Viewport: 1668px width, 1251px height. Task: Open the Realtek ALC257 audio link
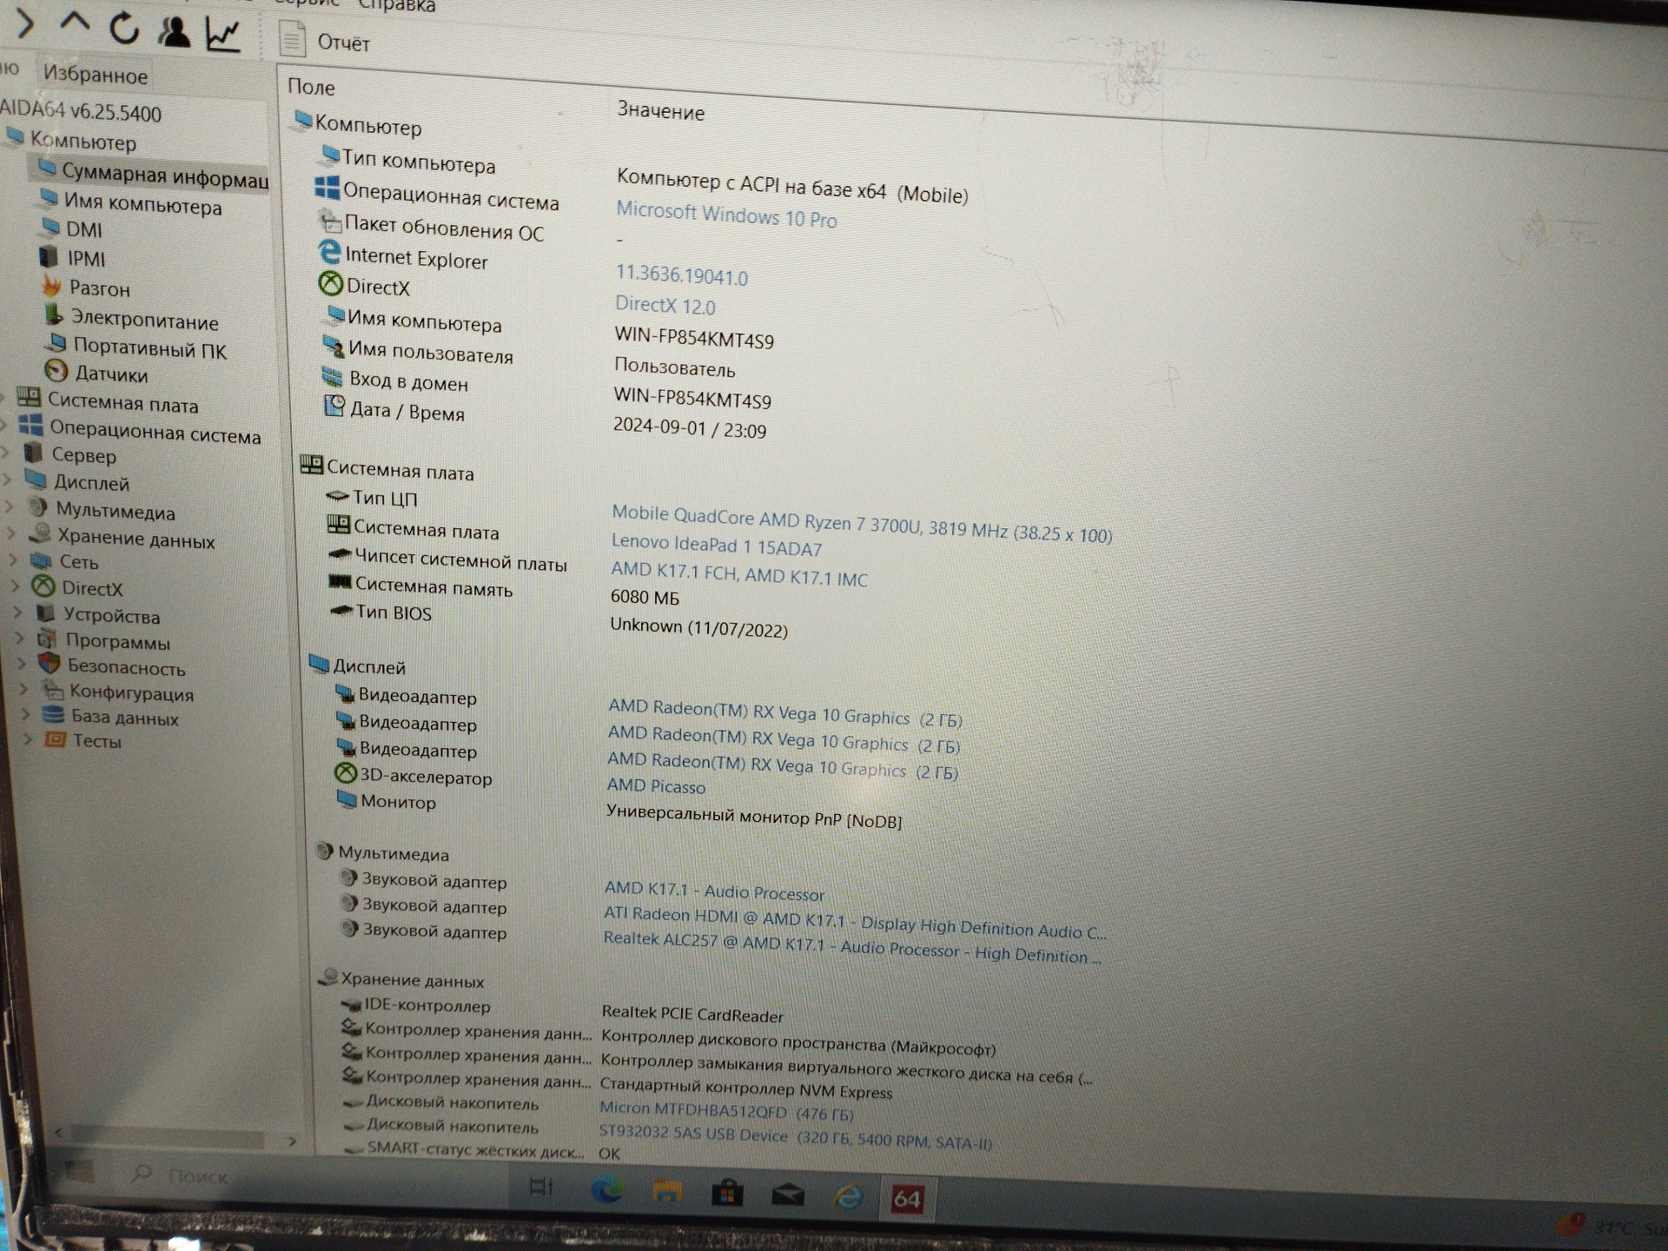[851, 948]
